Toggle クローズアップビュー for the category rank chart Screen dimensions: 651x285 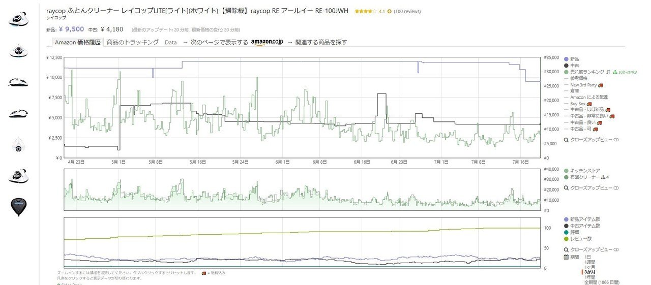591,188
